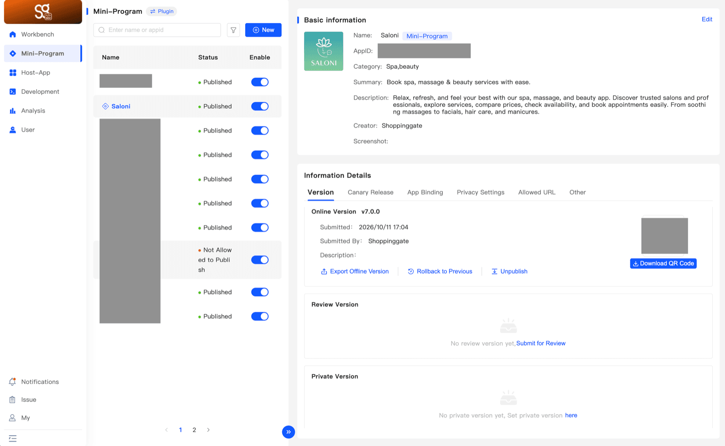Switch to the Plugin view
The width and height of the screenshot is (725, 446).
pos(162,11)
